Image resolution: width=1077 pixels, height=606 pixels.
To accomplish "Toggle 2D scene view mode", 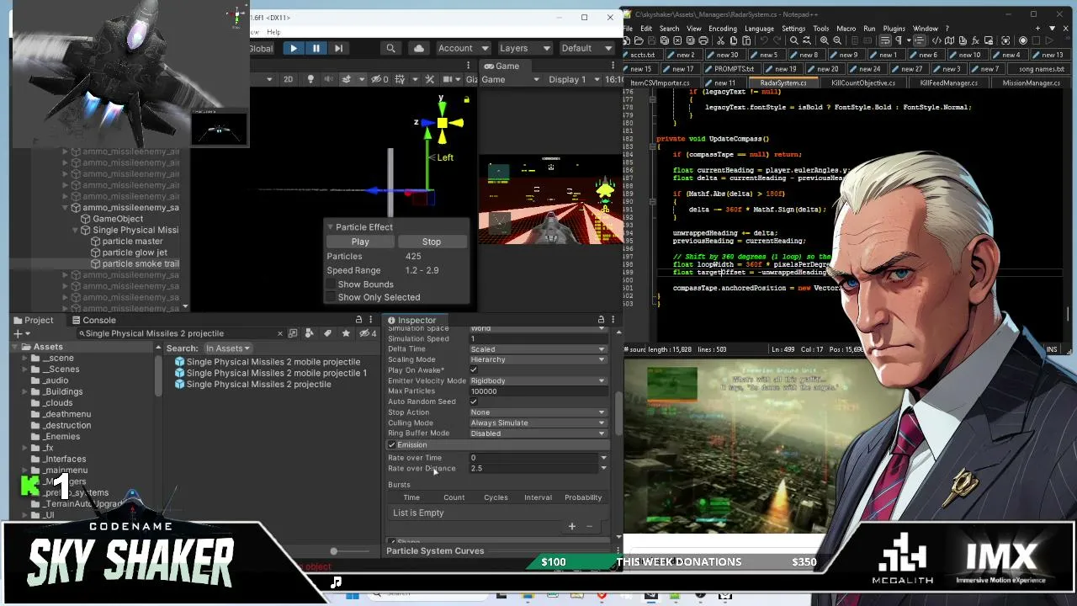I will 288,79.
